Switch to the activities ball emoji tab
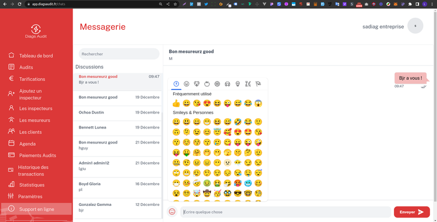 [x=217, y=84]
